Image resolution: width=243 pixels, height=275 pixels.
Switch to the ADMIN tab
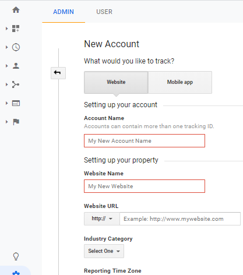pos(64,12)
